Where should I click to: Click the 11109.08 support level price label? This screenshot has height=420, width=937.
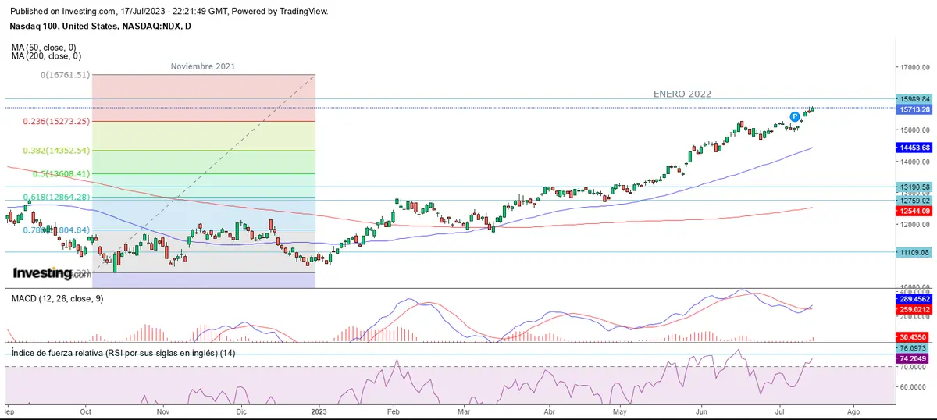[x=914, y=252]
